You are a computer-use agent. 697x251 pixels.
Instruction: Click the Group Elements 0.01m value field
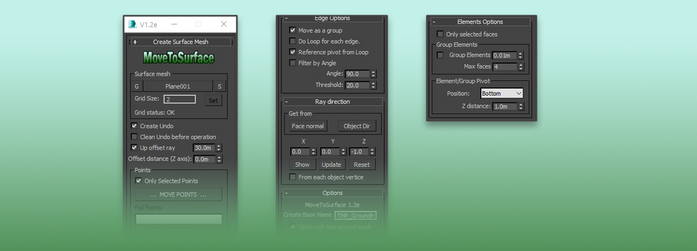[x=505, y=56]
